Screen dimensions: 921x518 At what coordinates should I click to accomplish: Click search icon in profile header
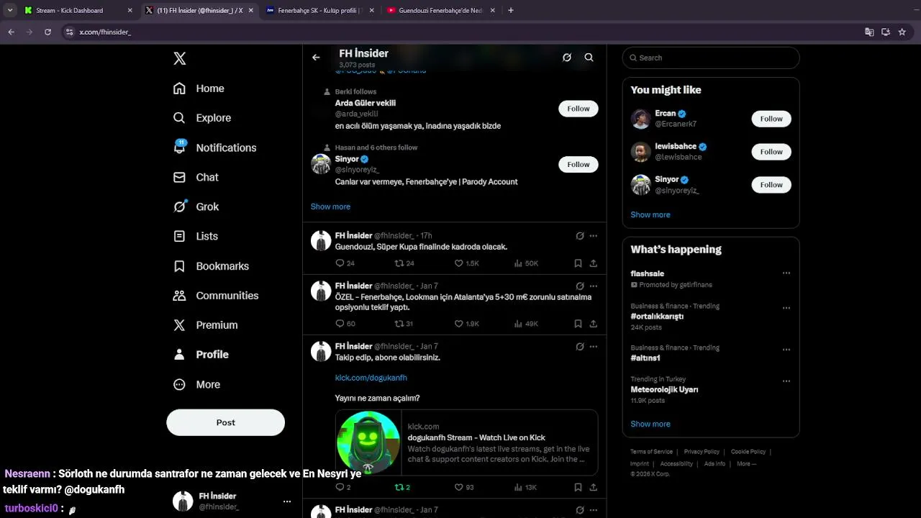[x=589, y=58]
